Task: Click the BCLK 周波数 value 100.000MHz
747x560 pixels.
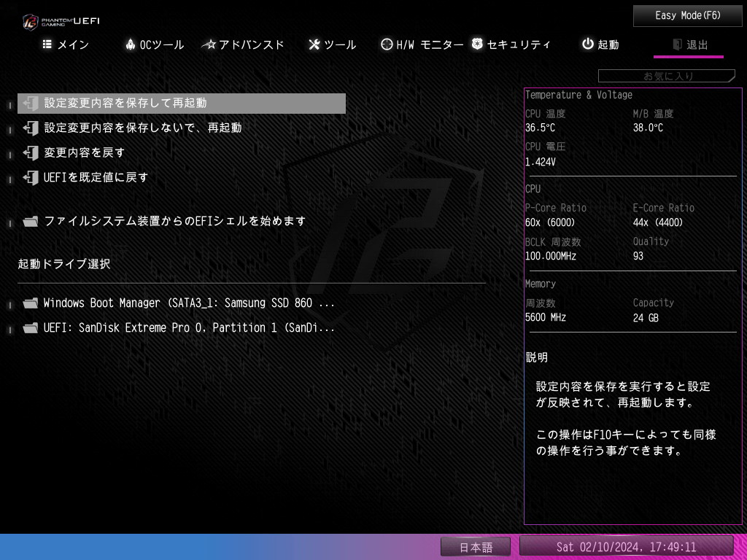Action: tap(550, 256)
